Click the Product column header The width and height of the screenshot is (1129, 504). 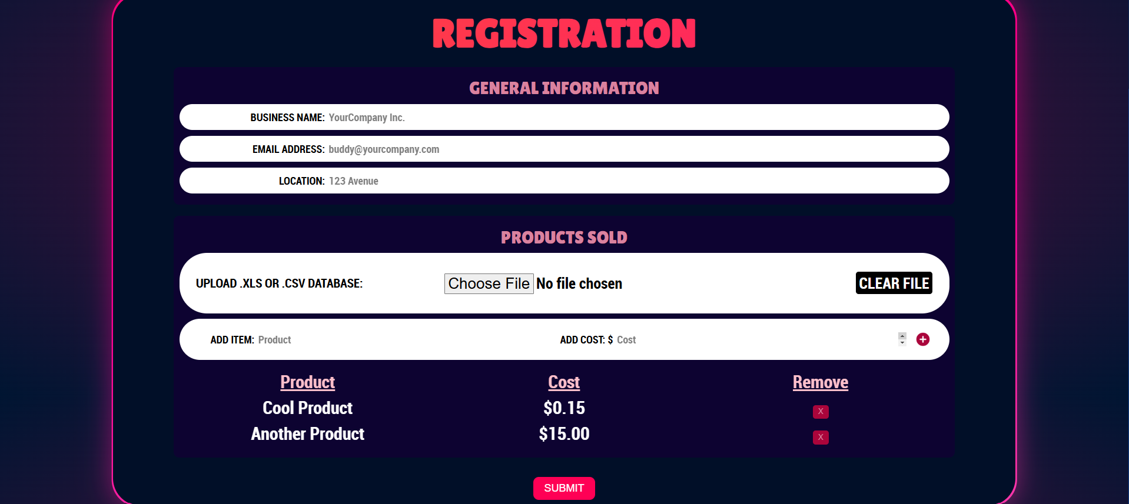(x=307, y=382)
